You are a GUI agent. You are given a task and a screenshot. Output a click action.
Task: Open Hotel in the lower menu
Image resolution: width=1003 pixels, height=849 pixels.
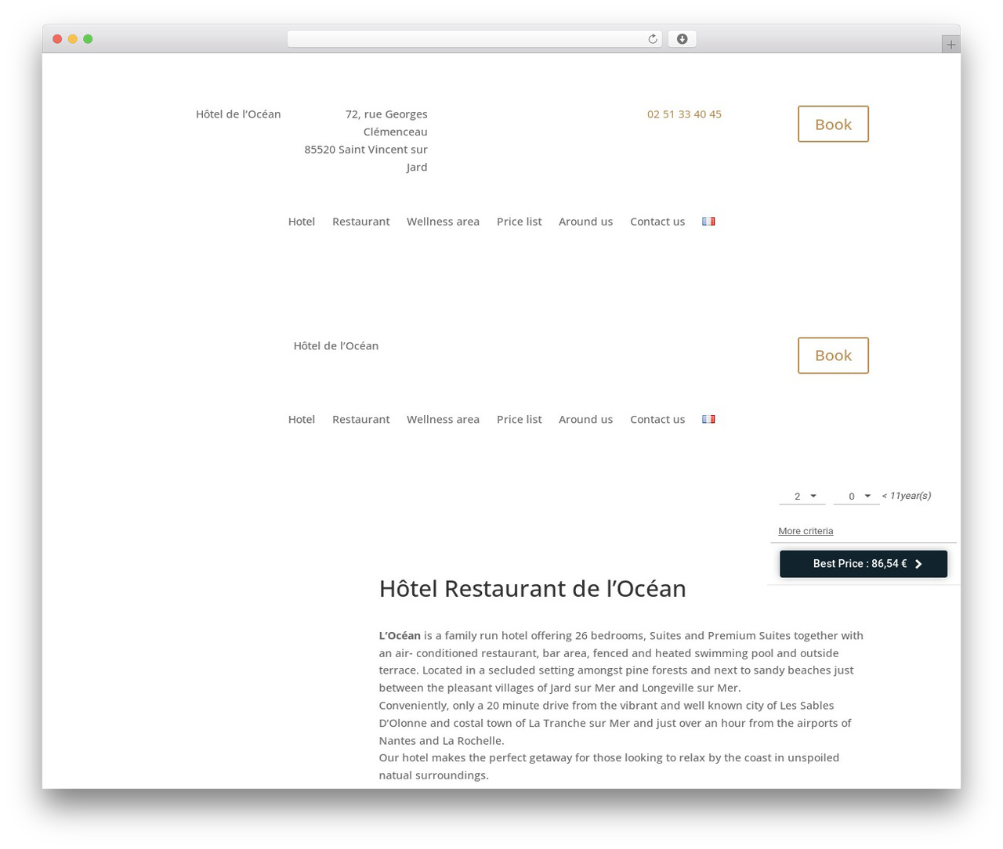pos(302,419)
